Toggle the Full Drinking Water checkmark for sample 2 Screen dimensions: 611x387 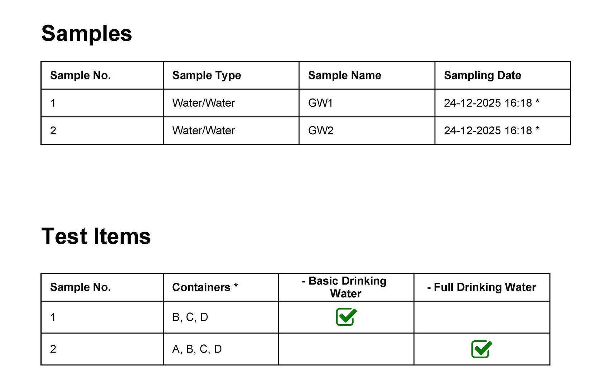[x=481, y=349]
